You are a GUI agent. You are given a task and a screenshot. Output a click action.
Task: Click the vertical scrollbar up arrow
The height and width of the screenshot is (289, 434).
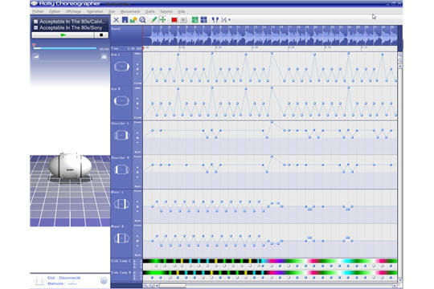point(400,67)
